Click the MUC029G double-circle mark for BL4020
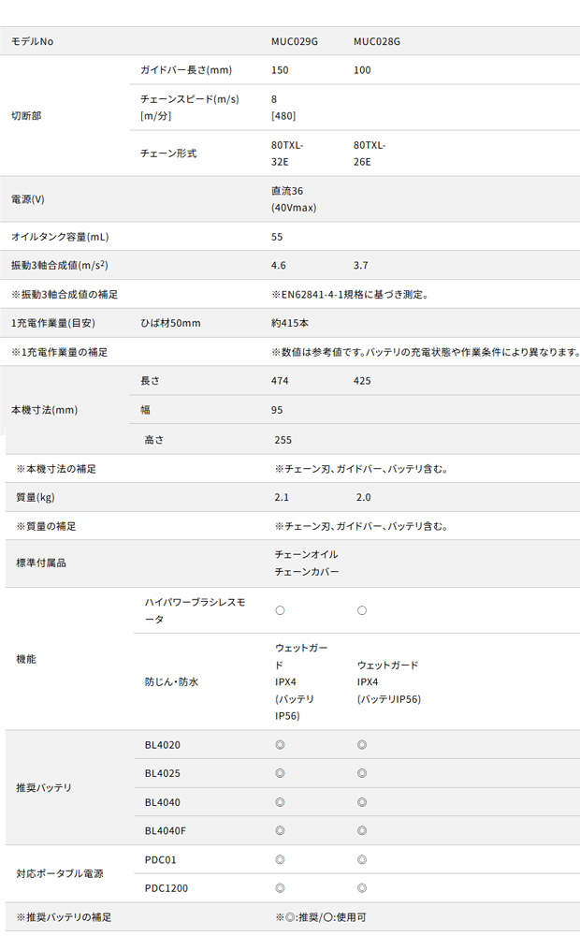This screenshot has width=580, height=936. coord(279,745)
